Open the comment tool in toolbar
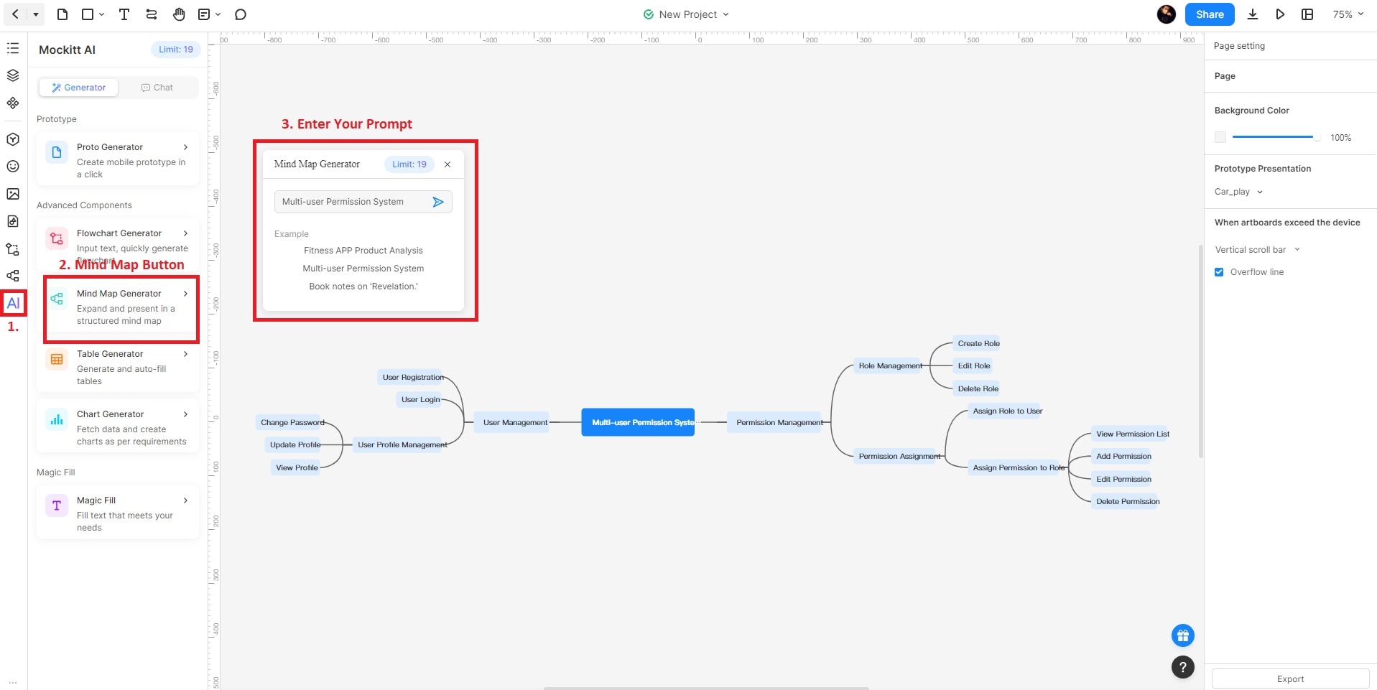The image size is (1377, 690). tap(241, 14)
